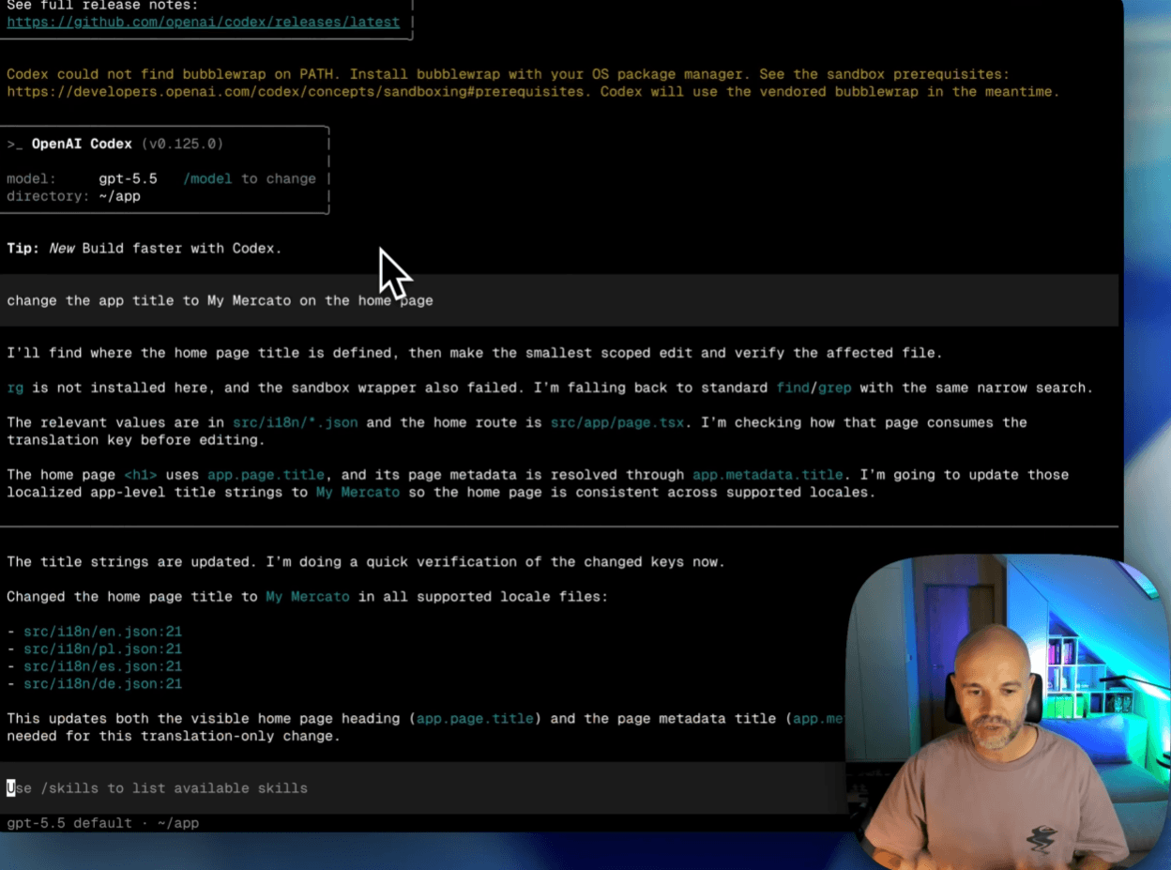This screenshot has height=870, width=1171.
Task: Click the 'Tip: New Build faster with Codex' line
Action: click(x=144, y=249)
